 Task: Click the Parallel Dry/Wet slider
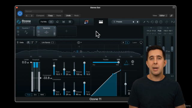click(106, 62)
